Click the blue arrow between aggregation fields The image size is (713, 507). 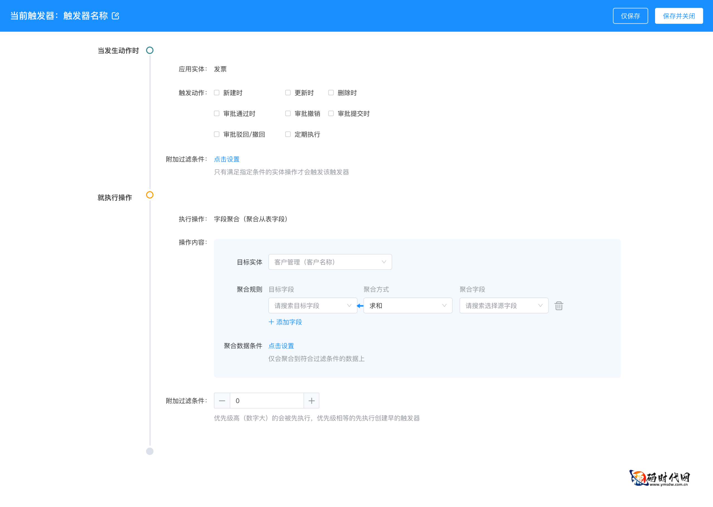coord(360,306)
